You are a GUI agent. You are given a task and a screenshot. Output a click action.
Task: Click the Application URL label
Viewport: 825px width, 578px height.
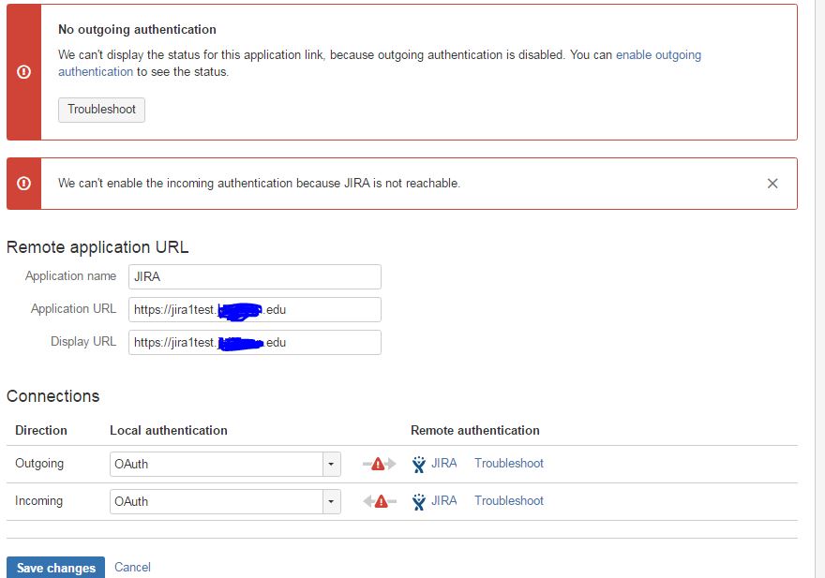click(74, 309)
